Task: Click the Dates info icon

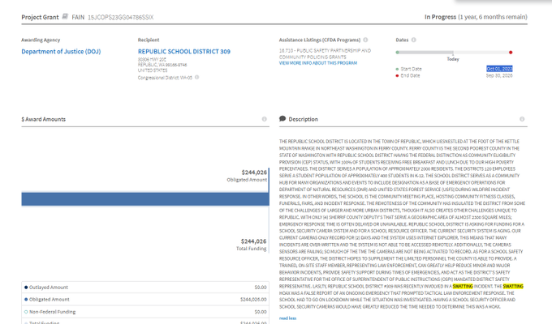Action: click(521, 39)
